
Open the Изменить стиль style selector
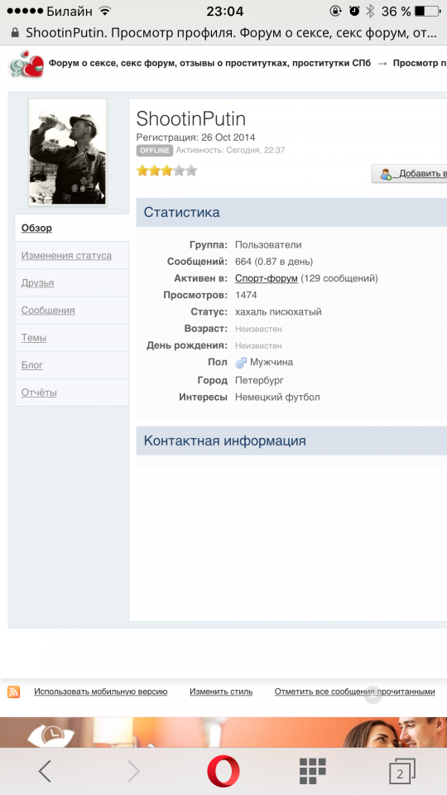click(221, 691)
